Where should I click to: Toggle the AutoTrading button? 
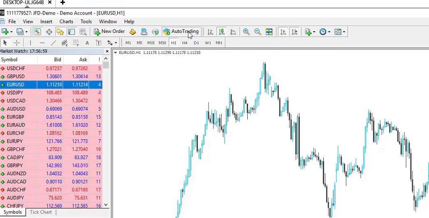pos(181,31)
